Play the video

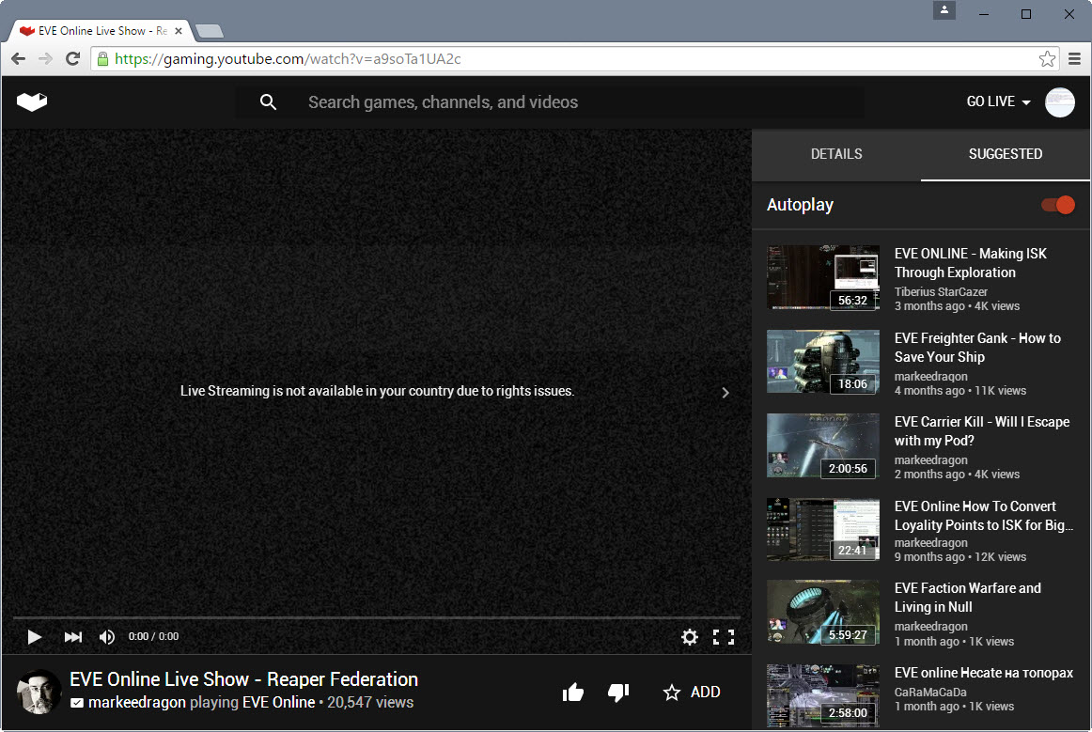[x=34, y=636]
